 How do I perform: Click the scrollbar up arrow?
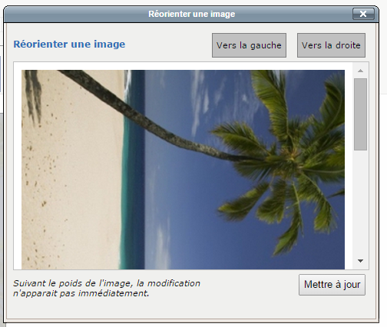point(360,71)
